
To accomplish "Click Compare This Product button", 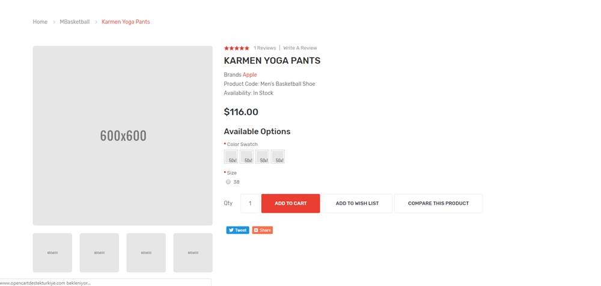I will point(439,203).
